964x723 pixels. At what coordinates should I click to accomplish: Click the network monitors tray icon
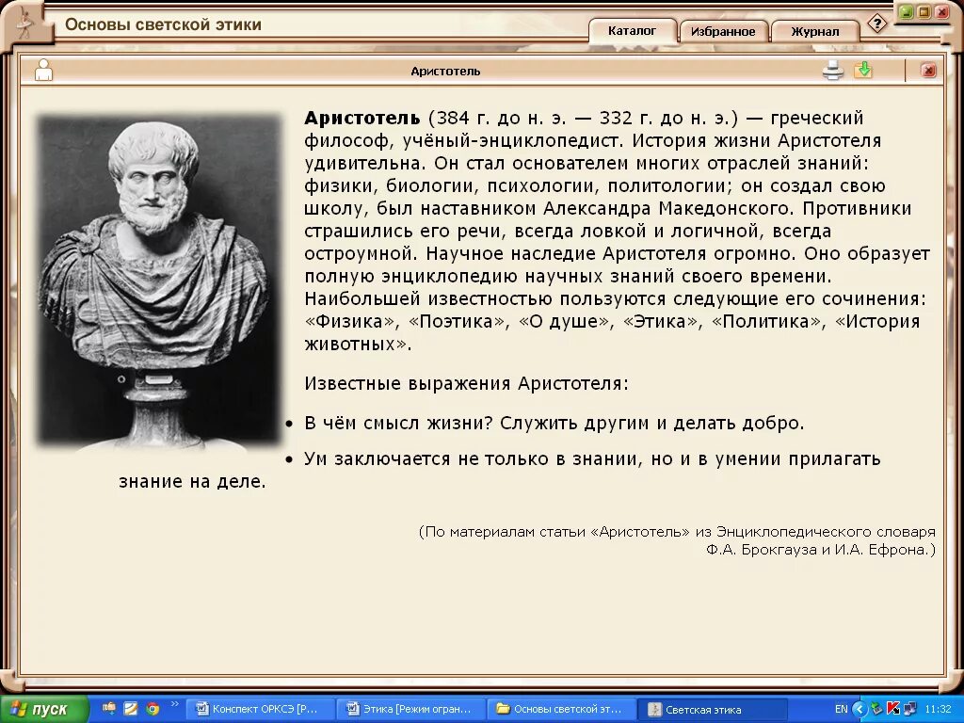point(910,709)
